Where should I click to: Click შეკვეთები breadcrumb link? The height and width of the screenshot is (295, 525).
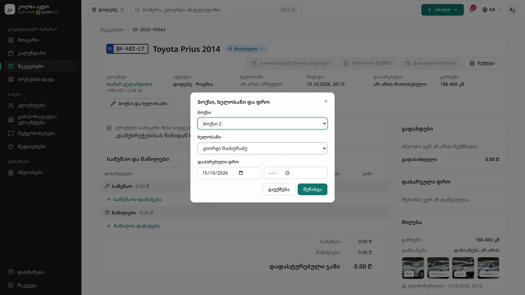click(x=112, y=30)
